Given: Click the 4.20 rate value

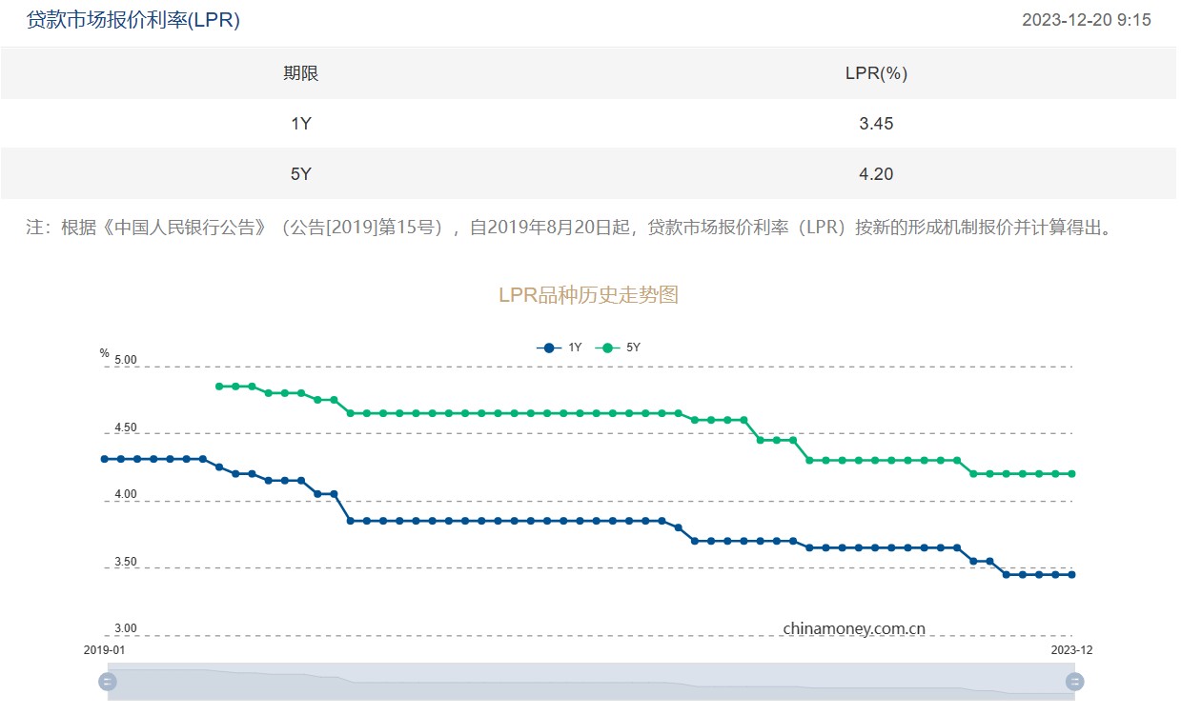Looking at the screenshot, I should 876,173.
